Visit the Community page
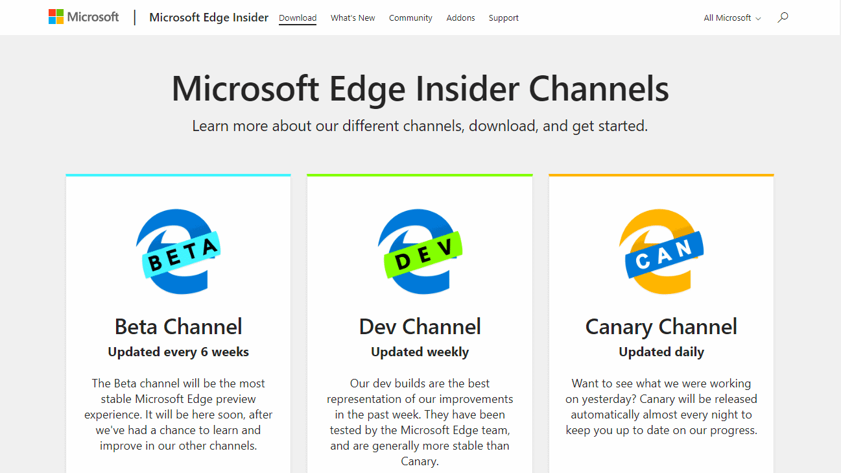Viewport: 841px width, 473px height. pos(410,18)
